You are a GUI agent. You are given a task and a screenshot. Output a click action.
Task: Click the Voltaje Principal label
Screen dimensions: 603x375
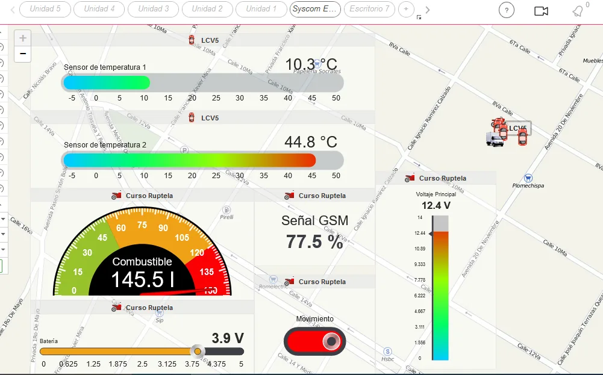[x=436, y=194]
